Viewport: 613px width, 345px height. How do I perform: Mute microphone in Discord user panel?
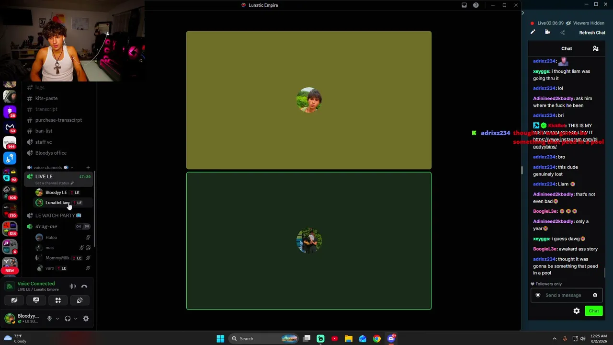point(49,319)
